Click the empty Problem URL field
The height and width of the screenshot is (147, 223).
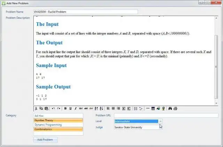click(166, 115)
